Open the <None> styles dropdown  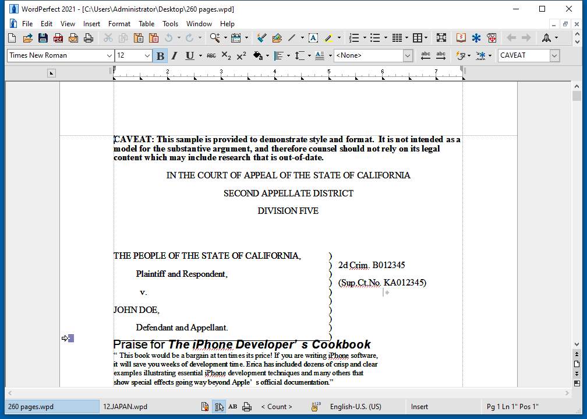click(408, 56)
